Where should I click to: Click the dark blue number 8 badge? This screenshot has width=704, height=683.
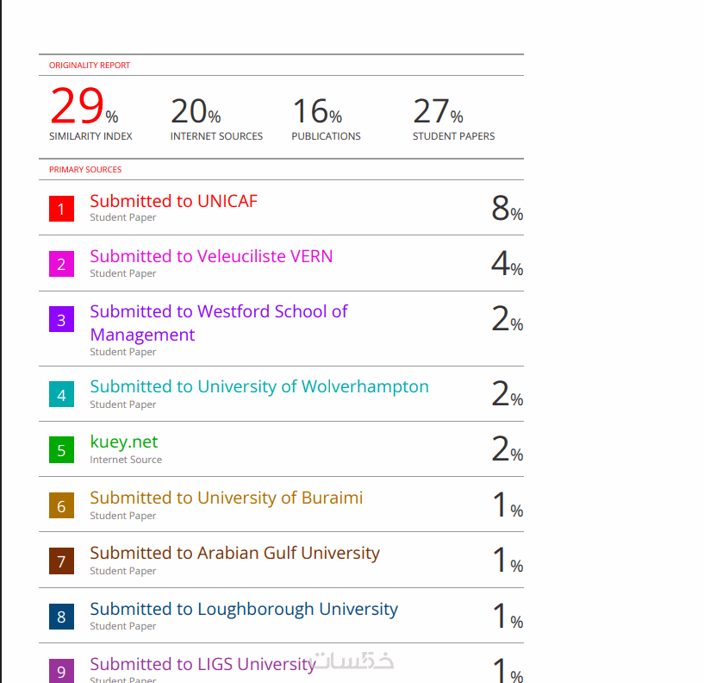coord(61,617)
